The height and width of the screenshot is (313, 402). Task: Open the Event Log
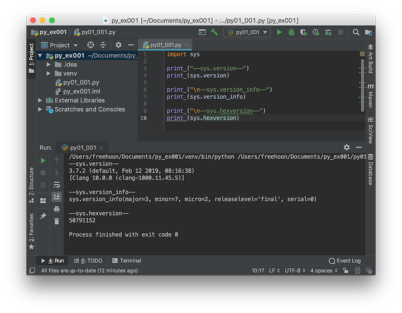click(x=344, y=260)
